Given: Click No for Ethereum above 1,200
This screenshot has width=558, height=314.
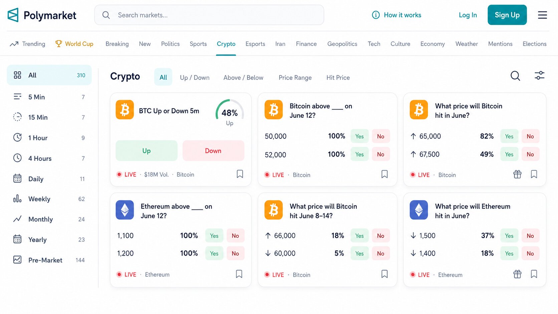Looking at the screenshot, I should tap(235, 253).
